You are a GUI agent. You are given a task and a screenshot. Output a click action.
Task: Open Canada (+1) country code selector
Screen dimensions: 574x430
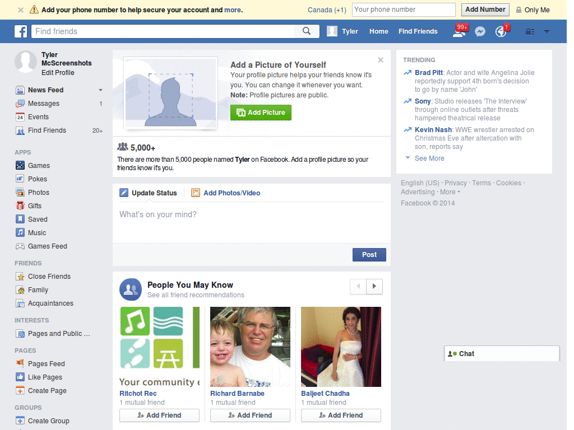coord(327,10)
